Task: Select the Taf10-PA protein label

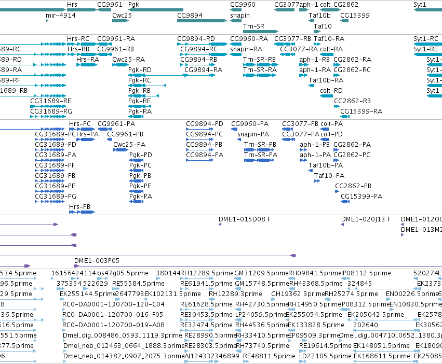Action: (329, 176)
